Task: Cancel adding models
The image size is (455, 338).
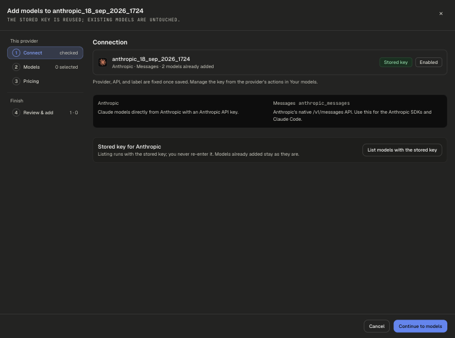Action: click(x=376, y=326)
